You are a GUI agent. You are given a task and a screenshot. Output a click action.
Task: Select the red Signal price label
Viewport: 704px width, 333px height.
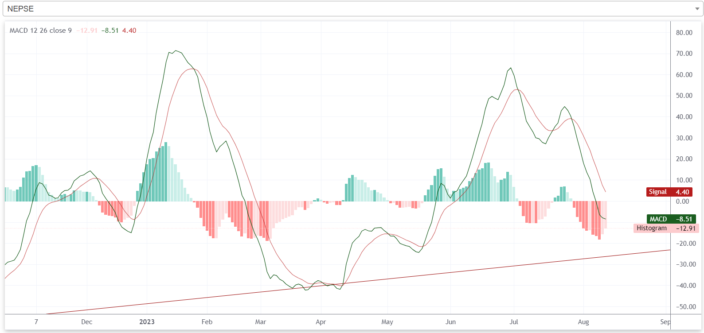point(669,192)
